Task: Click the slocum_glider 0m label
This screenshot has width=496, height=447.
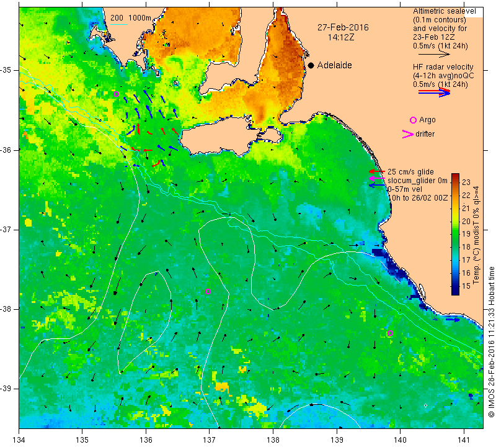Action: (417, 181)
